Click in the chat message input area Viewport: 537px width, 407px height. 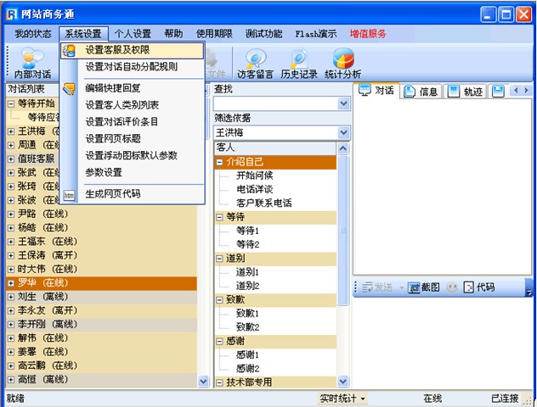click(x=443, y=342)
